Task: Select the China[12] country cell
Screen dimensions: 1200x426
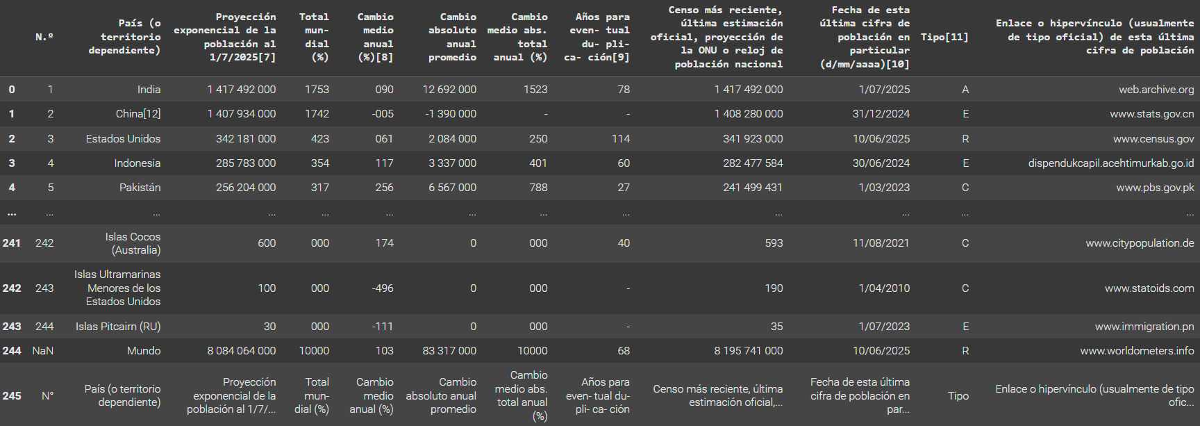Action: (137, 114)
